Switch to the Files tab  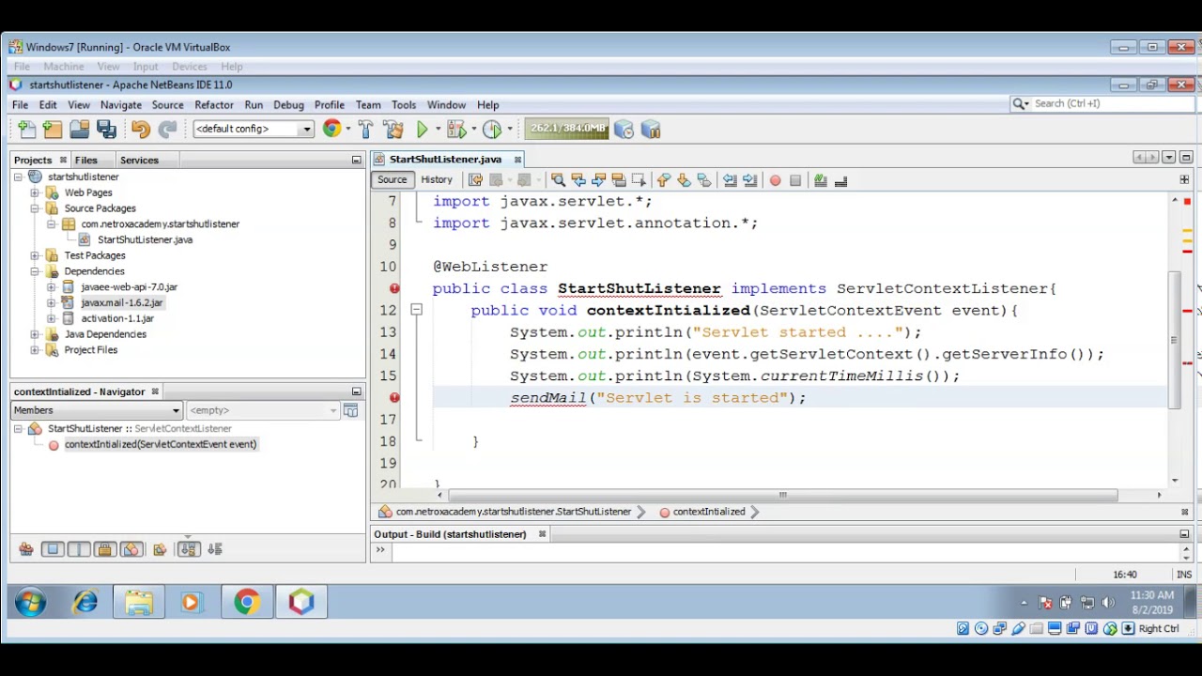click(x=86, y=160)
